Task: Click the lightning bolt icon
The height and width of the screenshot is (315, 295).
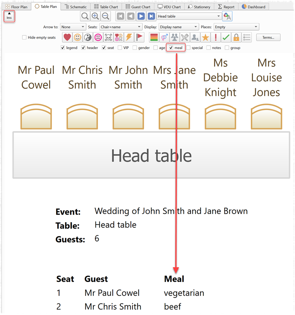Action: (x=128, y=37)
